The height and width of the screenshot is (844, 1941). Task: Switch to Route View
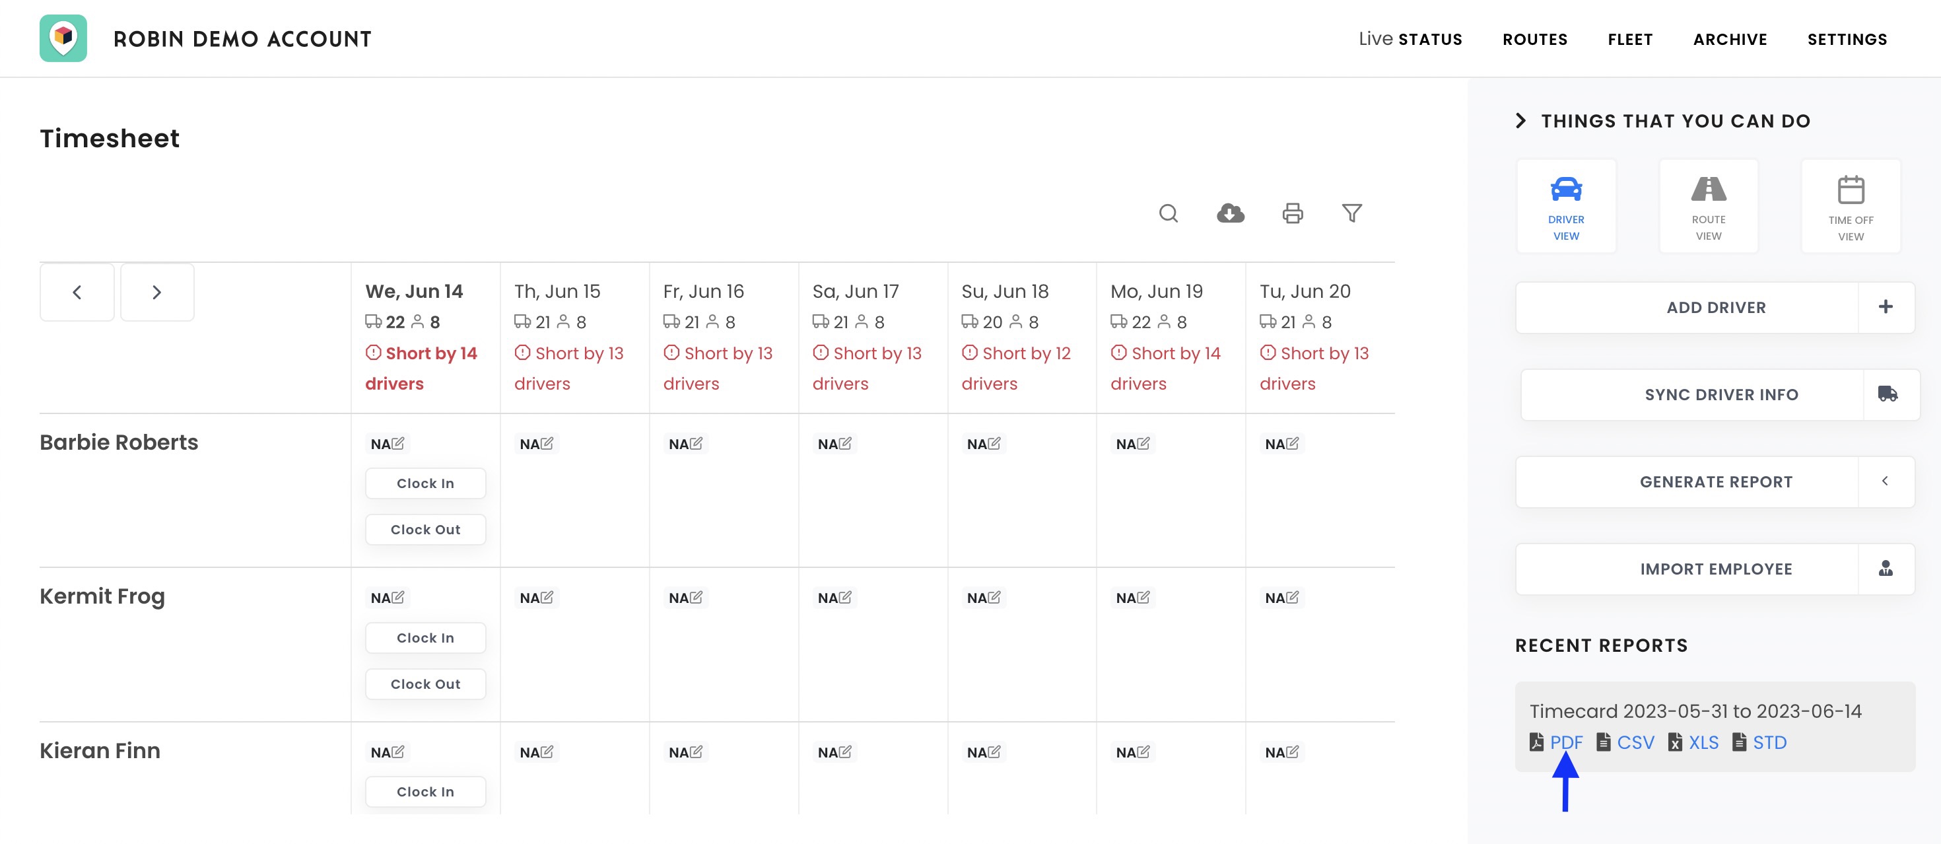[x=1708, y=206]
